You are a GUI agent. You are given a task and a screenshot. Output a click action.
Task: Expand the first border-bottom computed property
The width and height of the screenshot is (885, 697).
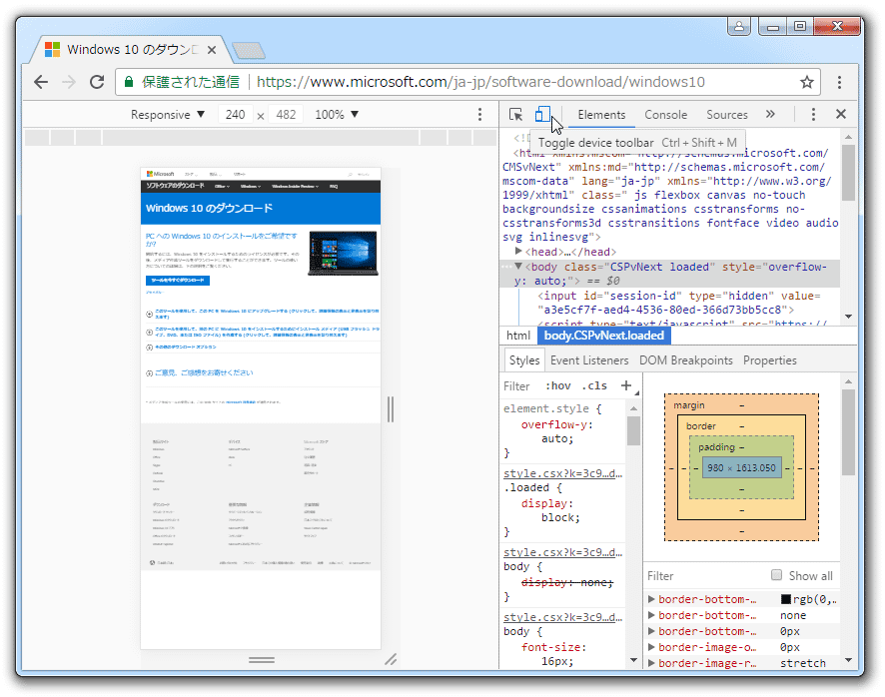(x=651, y=599)
